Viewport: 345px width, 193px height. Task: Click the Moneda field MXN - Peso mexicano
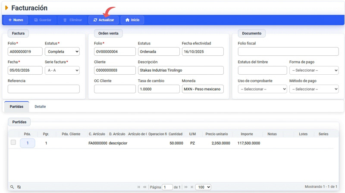click(203, 89)
